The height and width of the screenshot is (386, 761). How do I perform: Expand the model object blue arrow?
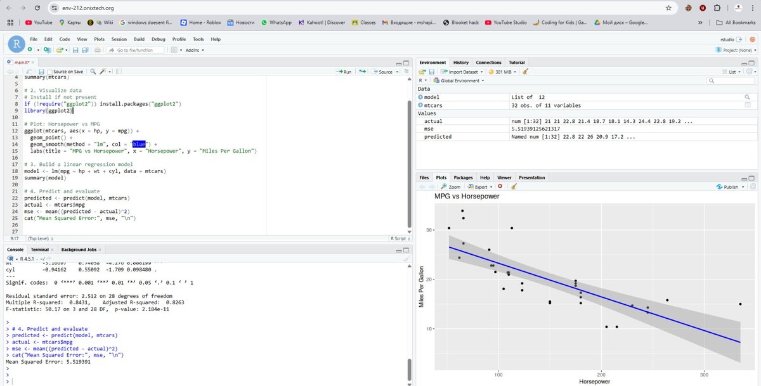coord(420,97)
